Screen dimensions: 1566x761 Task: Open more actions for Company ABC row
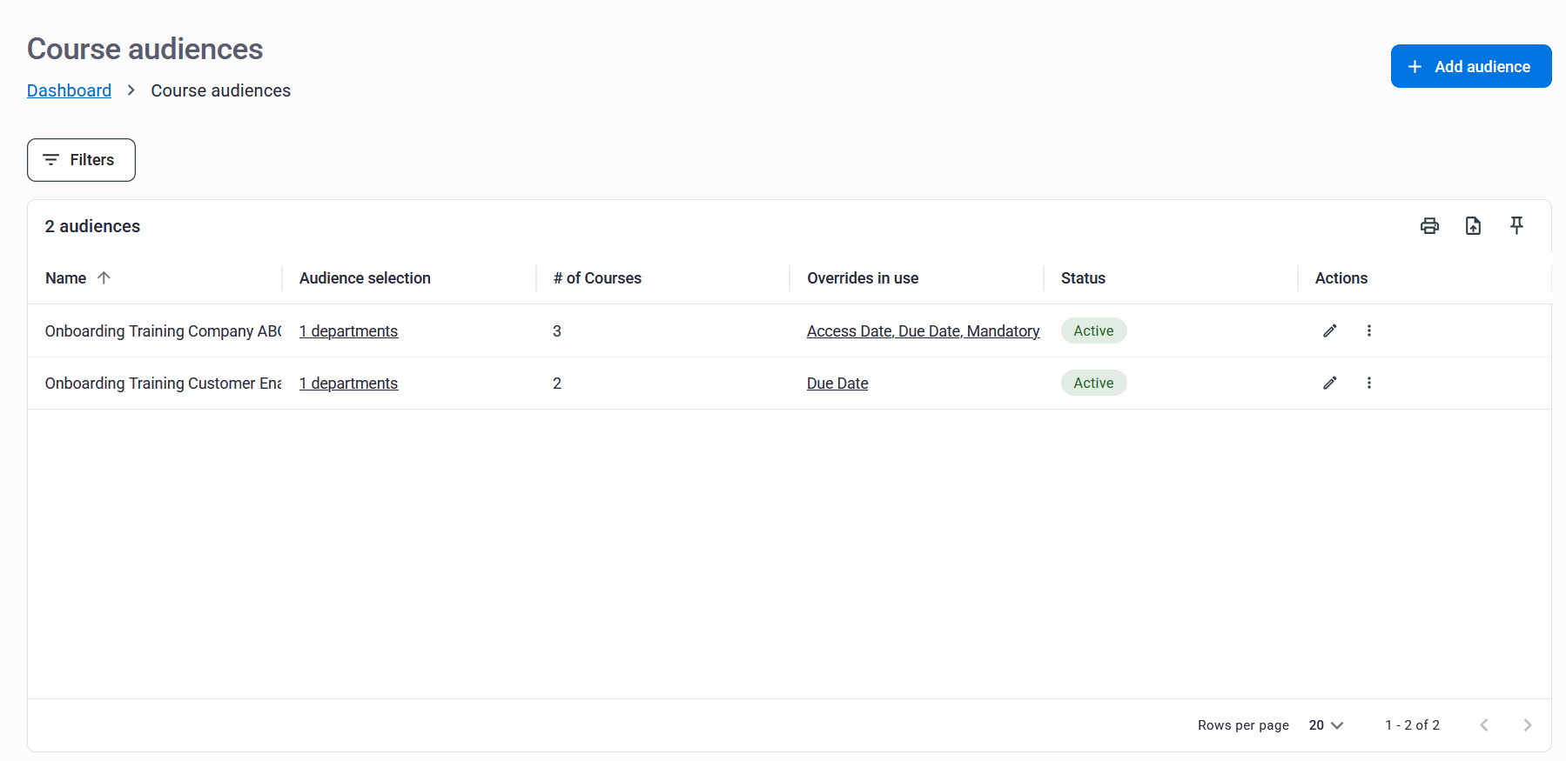(x=1369, y=330)
